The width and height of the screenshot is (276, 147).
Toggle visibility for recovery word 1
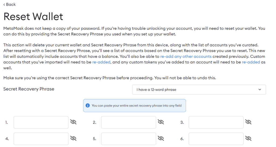coord(73,122)
